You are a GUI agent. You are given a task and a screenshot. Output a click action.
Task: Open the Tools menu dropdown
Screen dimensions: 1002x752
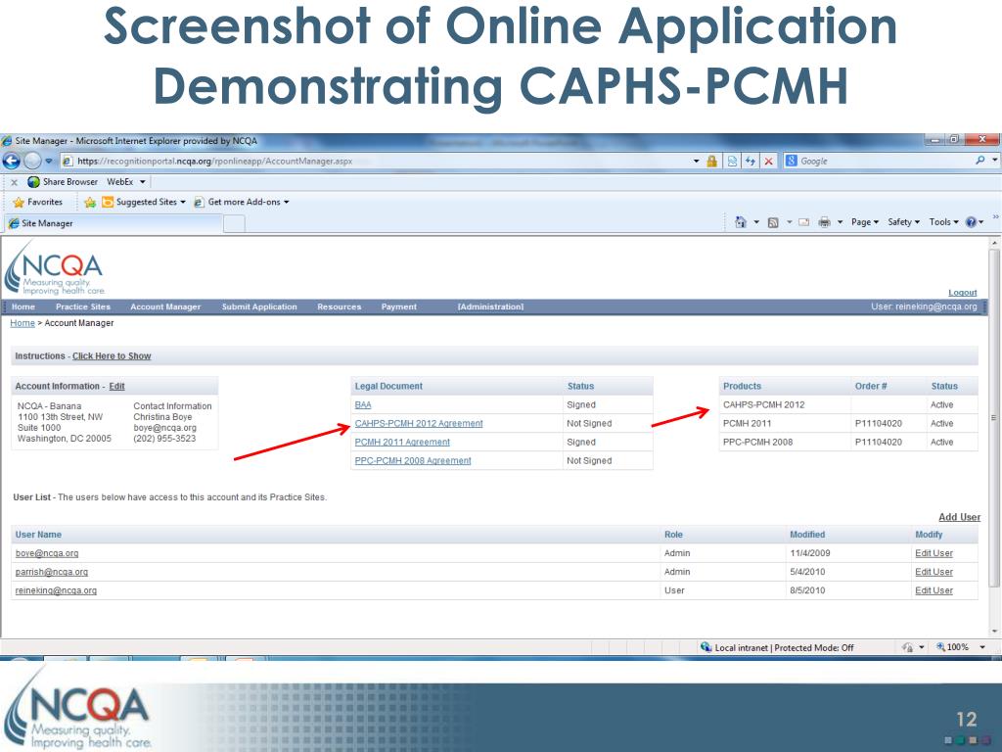point(944,222)
